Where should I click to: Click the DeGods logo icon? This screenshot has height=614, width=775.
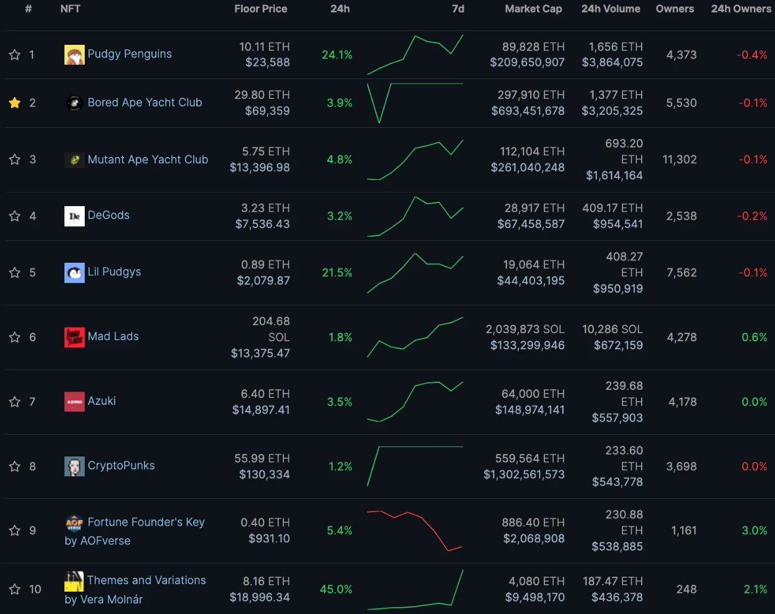coord(74,216)
